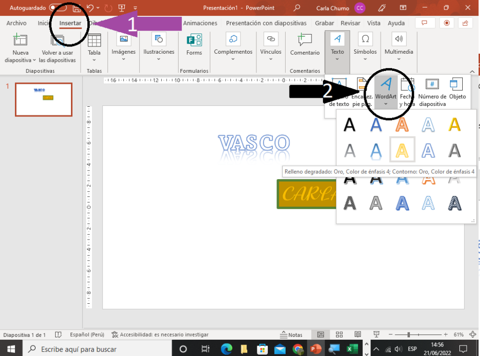The image size is (480, 356).
Task: Click the zoom slider handle
Action: coord(408,334)
